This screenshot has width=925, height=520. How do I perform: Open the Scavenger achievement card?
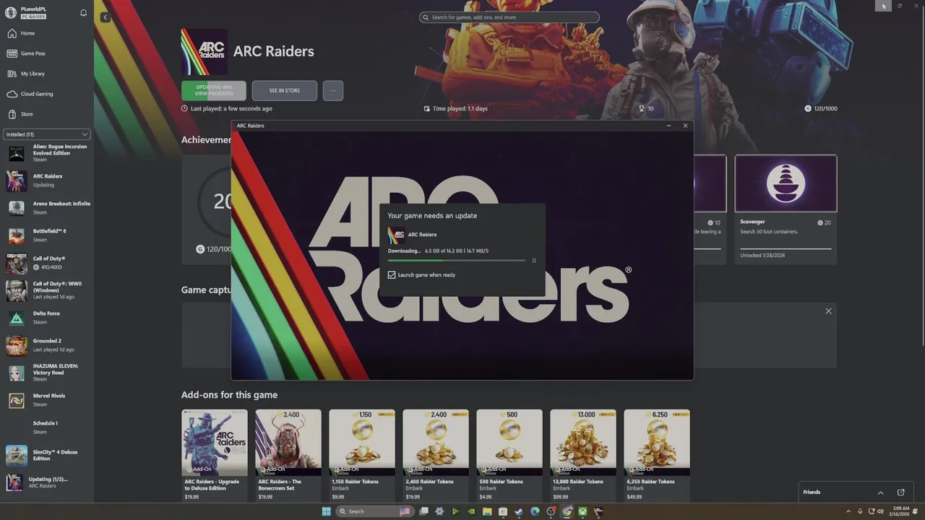point(786,208)
